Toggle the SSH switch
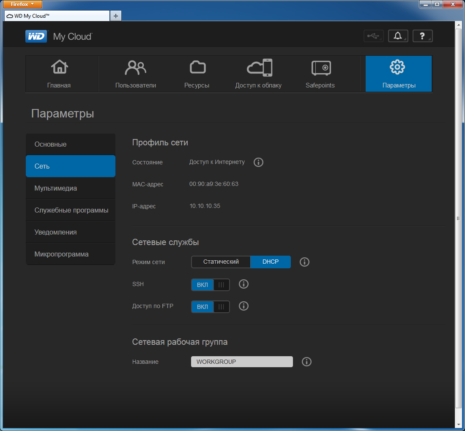 (x=211, y=284)
